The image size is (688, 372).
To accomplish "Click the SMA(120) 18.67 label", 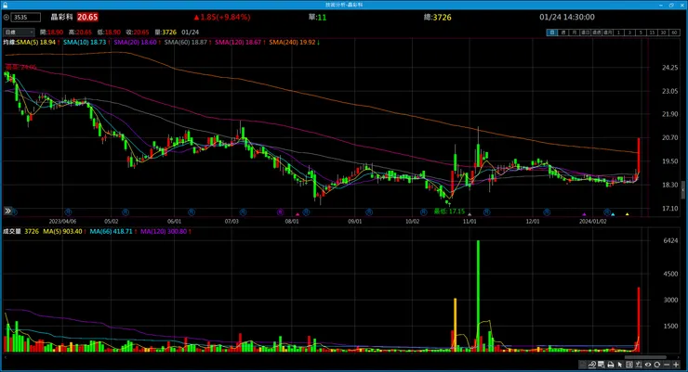I will (238, 43).
